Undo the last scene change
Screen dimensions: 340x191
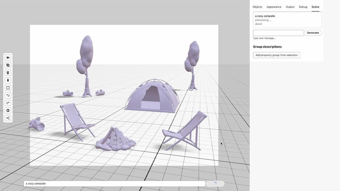pyautogui.click(x=8, y=95)
